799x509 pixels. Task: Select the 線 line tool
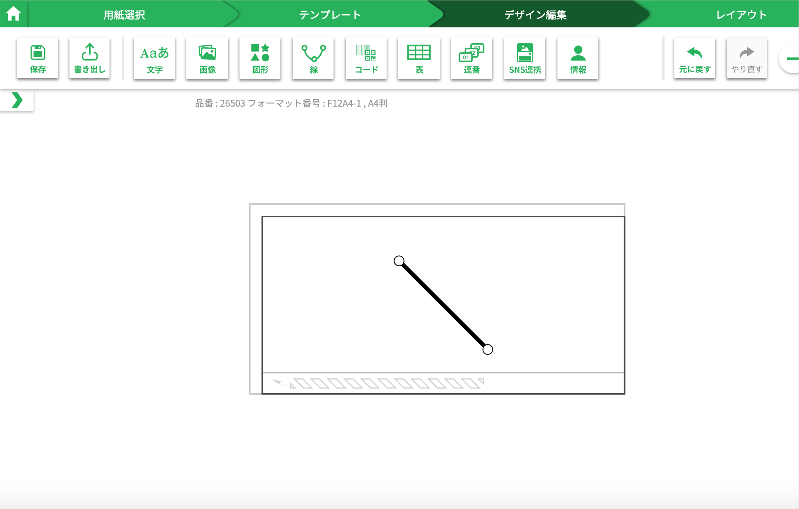click(x=313, y=58)
